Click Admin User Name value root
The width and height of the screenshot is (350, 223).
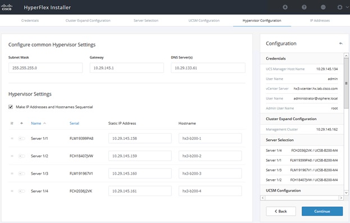tap(334, 108)
